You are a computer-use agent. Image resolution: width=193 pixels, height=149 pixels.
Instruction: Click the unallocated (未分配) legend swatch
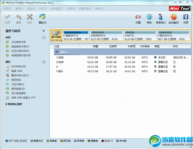[x=117, y=141]
